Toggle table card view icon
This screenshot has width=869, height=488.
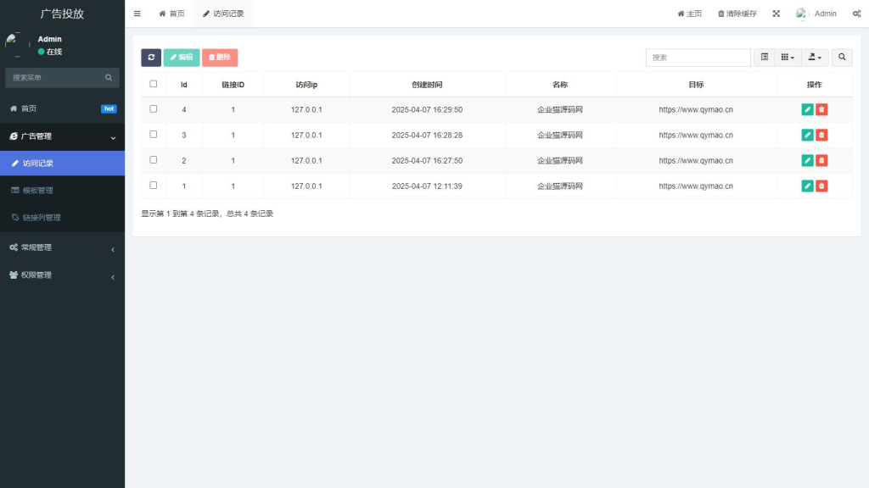point(764,58)
